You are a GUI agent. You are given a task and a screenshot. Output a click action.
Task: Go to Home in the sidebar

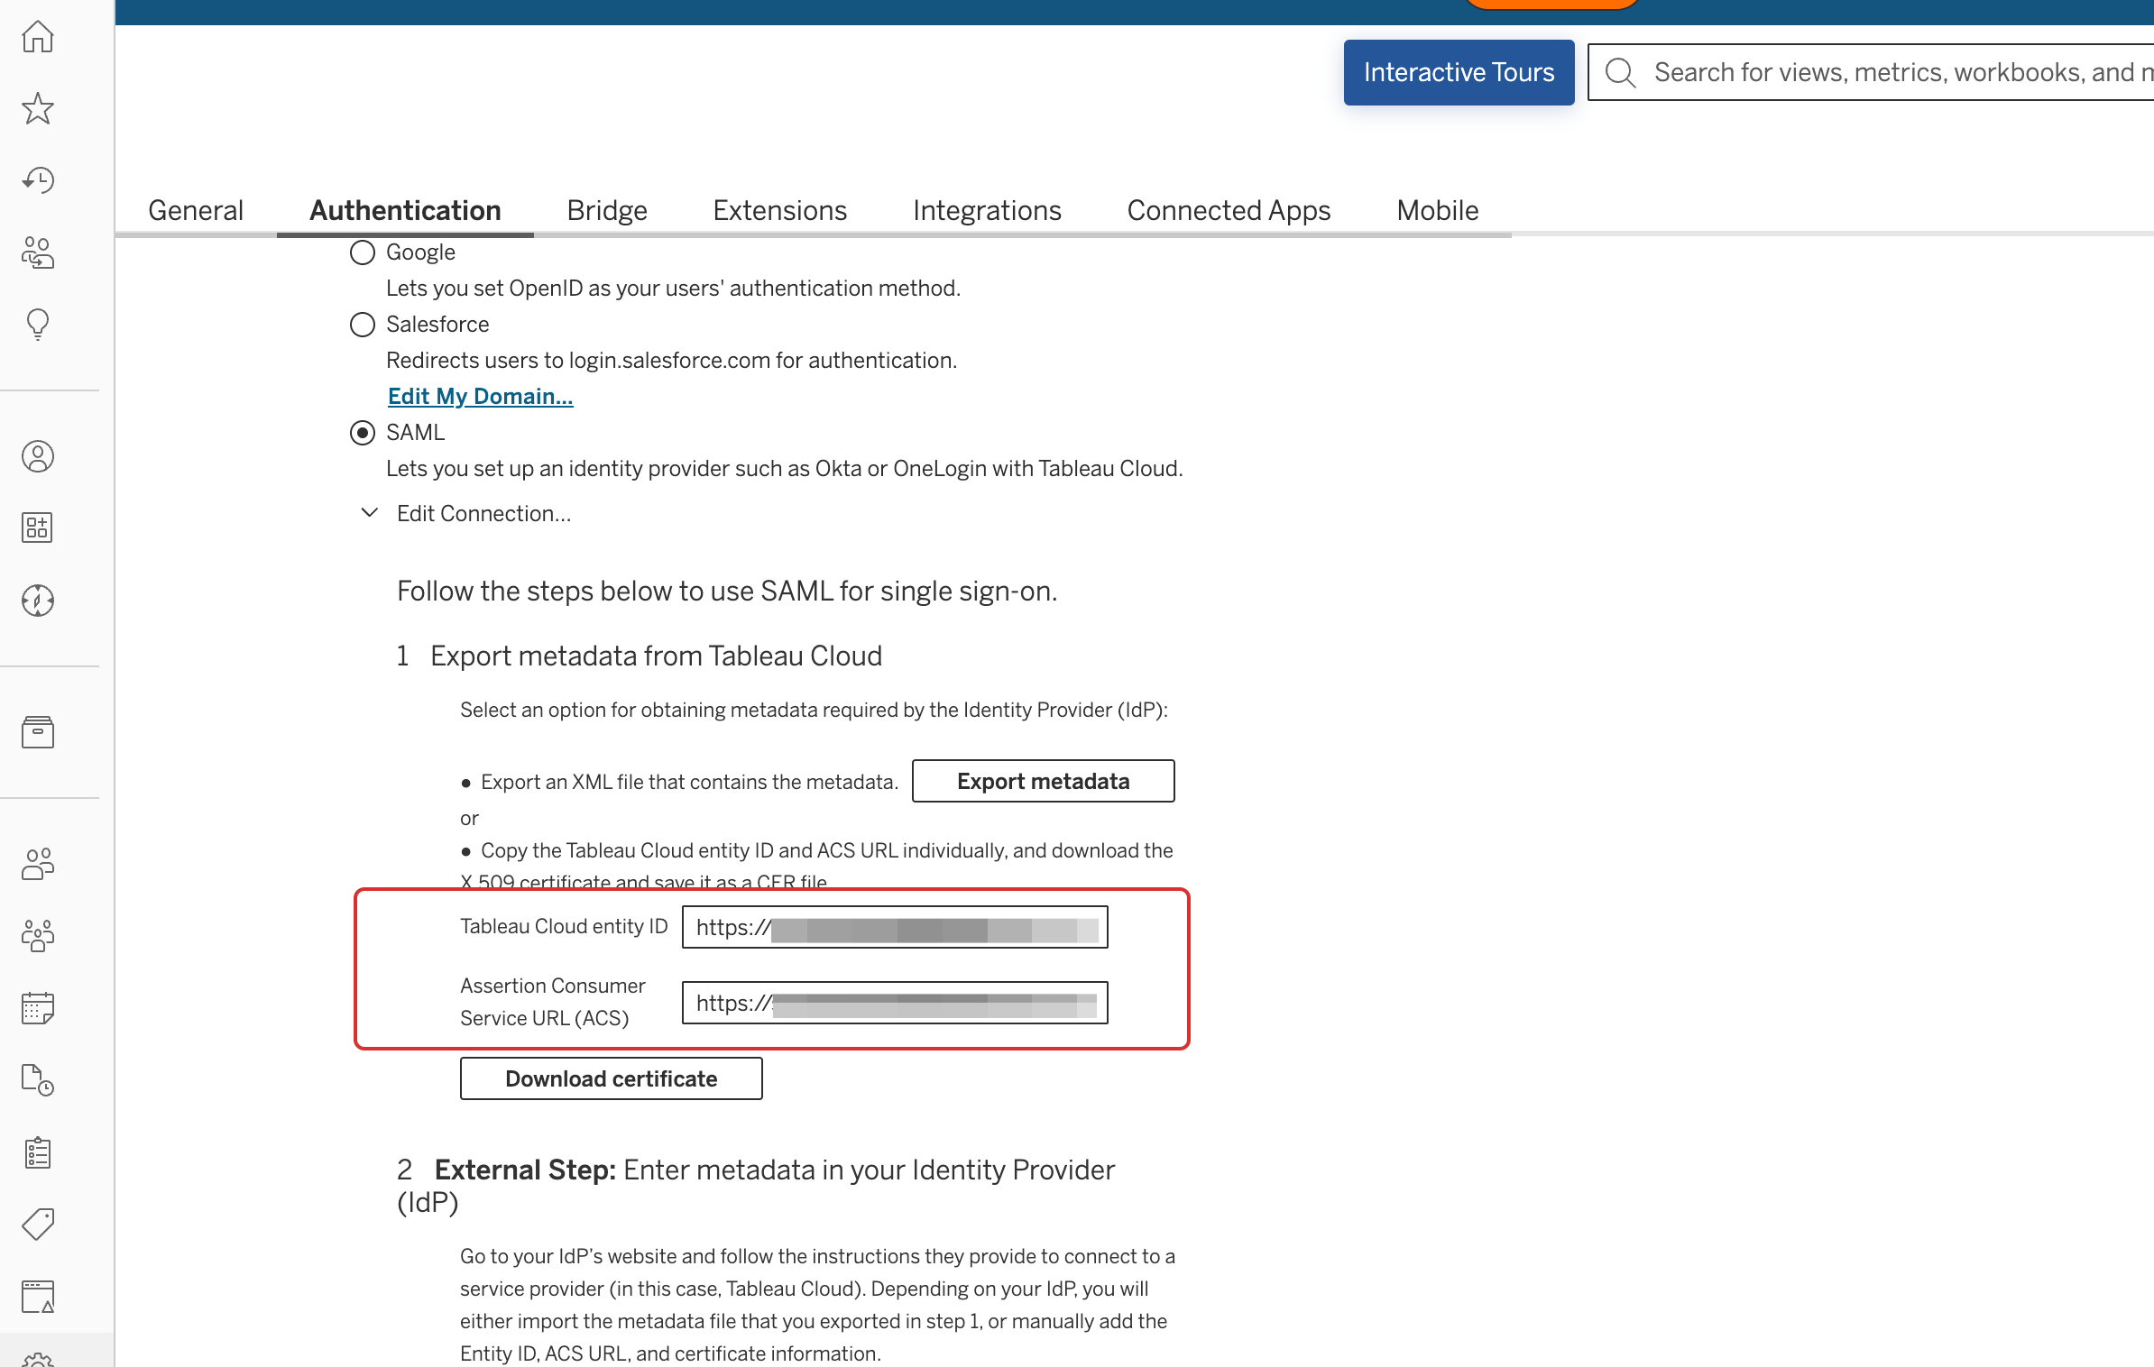coord(38,36)
